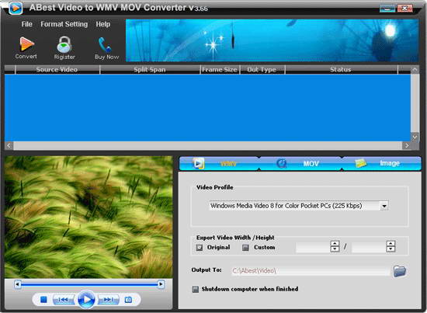427x313 pixels.
Task: Jump to previous frame in preview
Action: click(x=63, y=300)
